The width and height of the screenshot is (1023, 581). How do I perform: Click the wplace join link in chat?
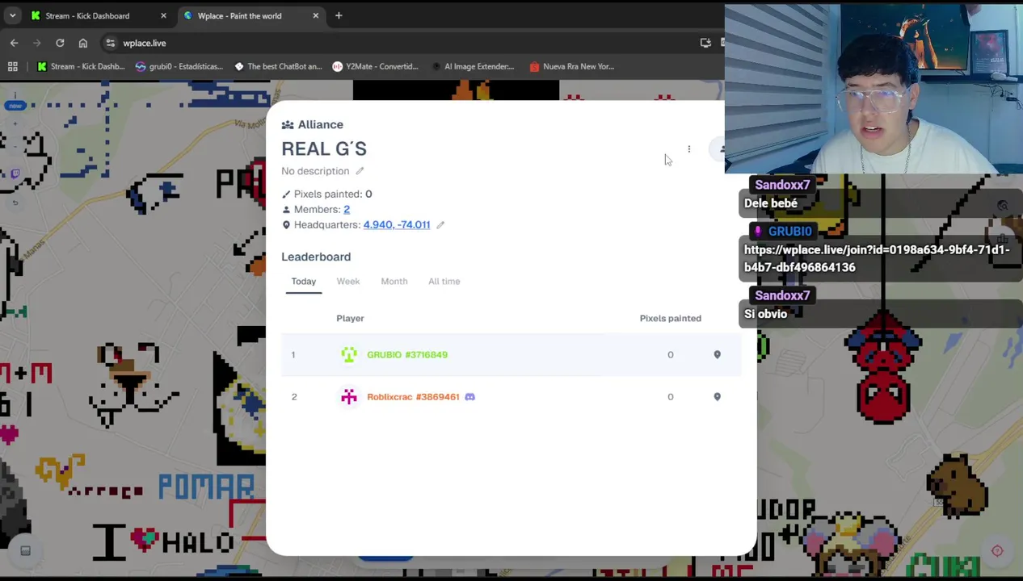point(877,258)
